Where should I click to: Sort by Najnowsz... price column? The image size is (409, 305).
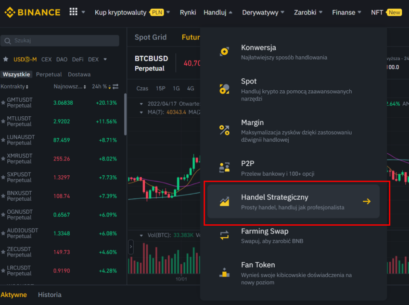click(70, 86)
